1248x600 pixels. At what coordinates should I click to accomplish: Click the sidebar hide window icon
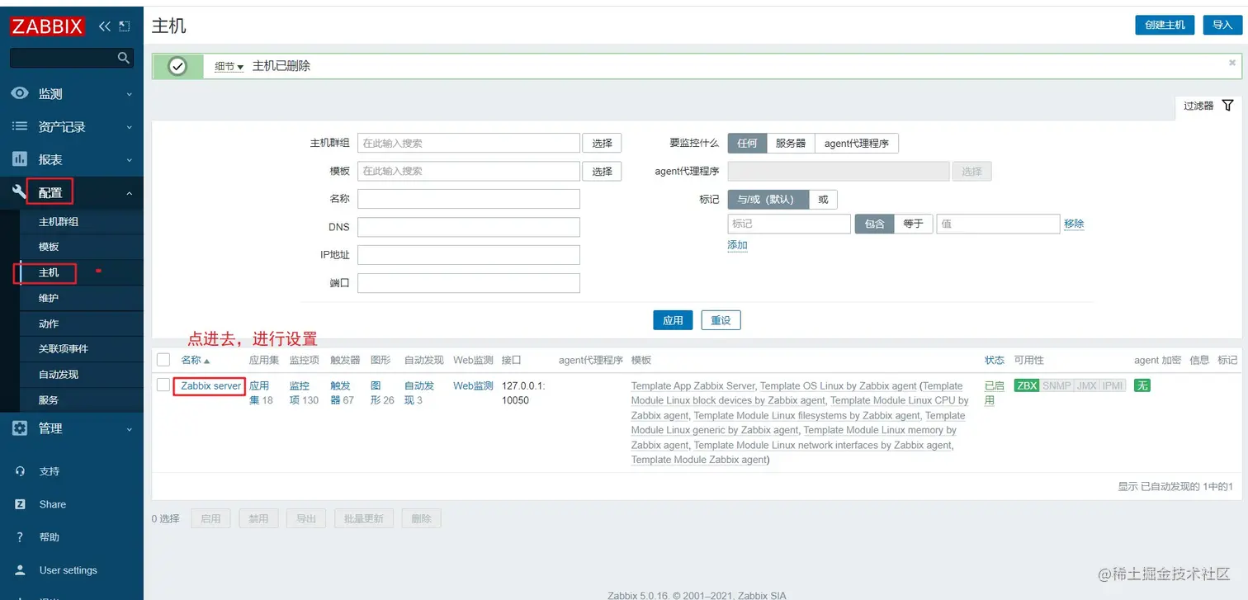click(125, 26)
